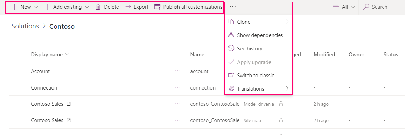This screenshot has width=405, height=135.
Task: Click the Add existing plus icon
Action: [47, 7]
